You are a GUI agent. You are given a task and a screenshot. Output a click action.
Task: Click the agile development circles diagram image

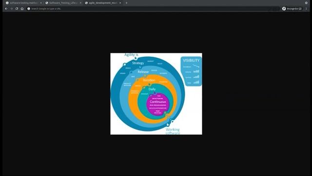pos(156,94)
